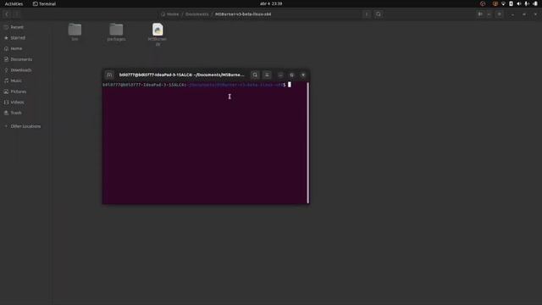
Task: Open the Files view options dropdown arrow
Action: pos(489,14)
